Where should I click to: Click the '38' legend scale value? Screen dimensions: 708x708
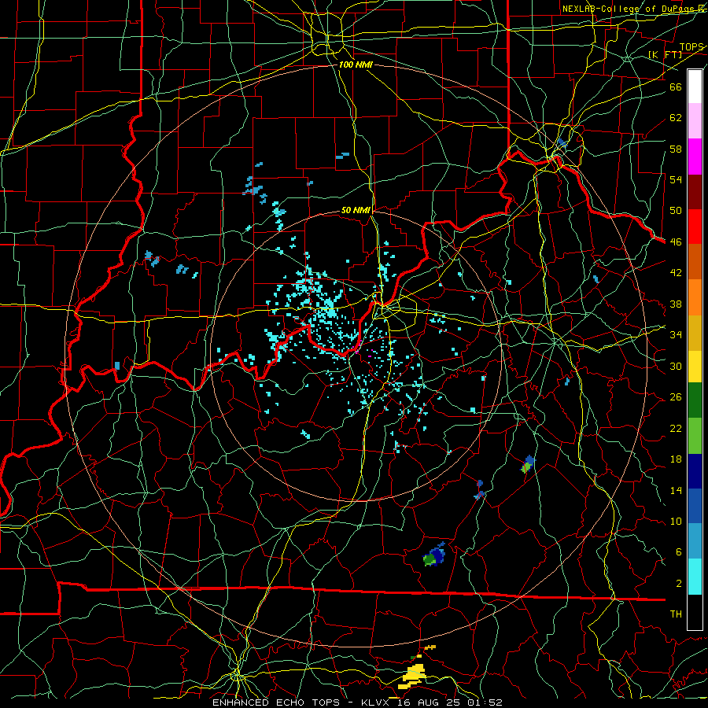pos(676,304)
